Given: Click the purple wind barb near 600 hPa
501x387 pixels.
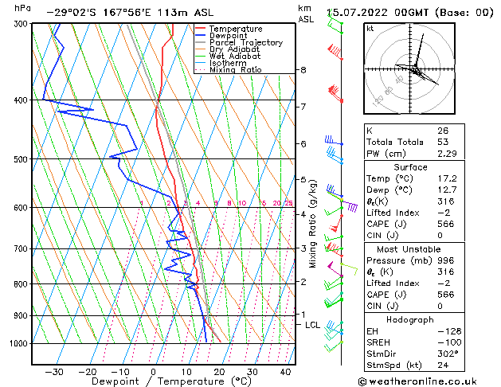Looking at the screenshot, I should point(349,205).
